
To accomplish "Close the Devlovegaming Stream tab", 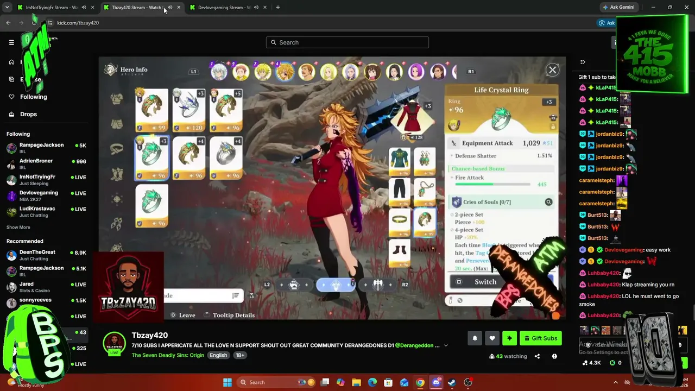I will pos(265,8).
